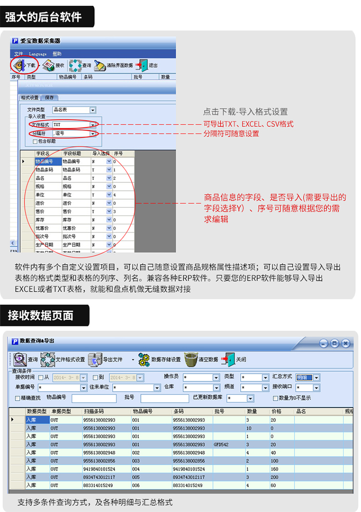Switch to the 格式设置 tab
This screenshot has height=512, width=361.
tap(30, 98)
